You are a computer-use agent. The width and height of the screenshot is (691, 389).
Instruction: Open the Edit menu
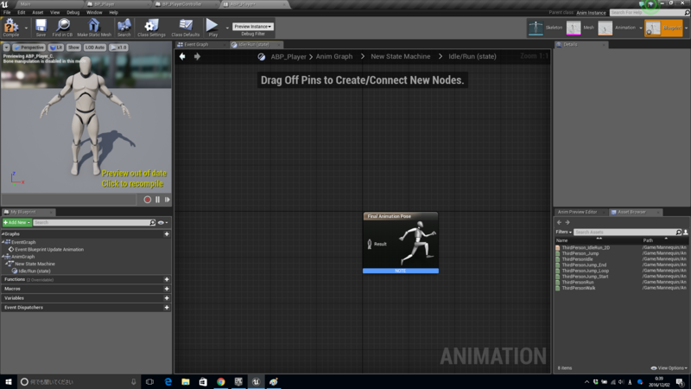[x=21, y=12]
